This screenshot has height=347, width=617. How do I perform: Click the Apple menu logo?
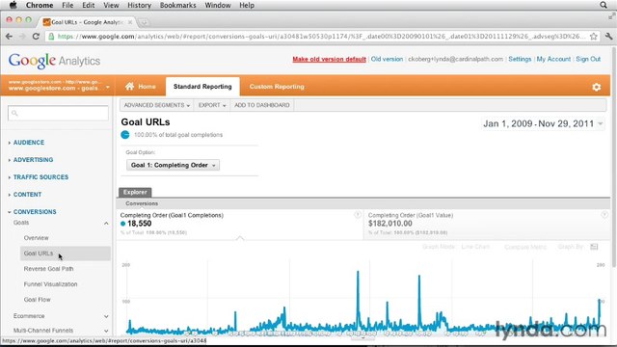(x=13, y=5)
